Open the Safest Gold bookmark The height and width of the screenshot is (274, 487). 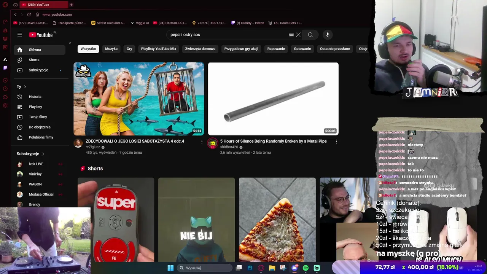[x=108, y=23]
